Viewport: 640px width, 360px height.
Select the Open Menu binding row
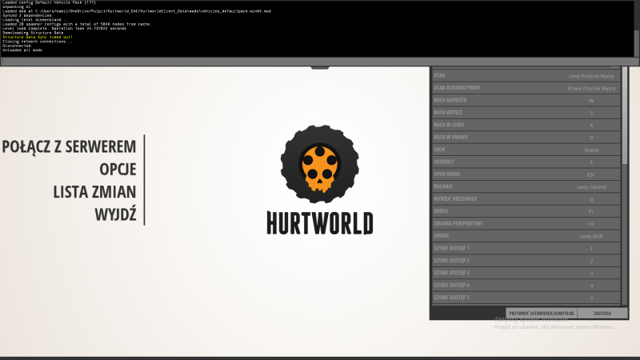(526, 174)
